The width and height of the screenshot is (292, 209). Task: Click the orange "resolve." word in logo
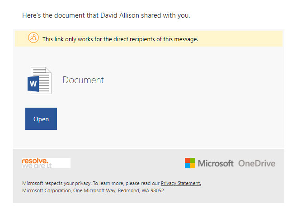coord(35,161)
